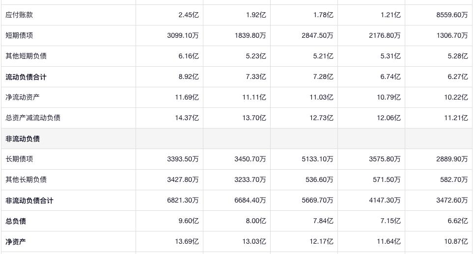Click the 总负债 row label
The image size is (474, 254).
[16, 221]
